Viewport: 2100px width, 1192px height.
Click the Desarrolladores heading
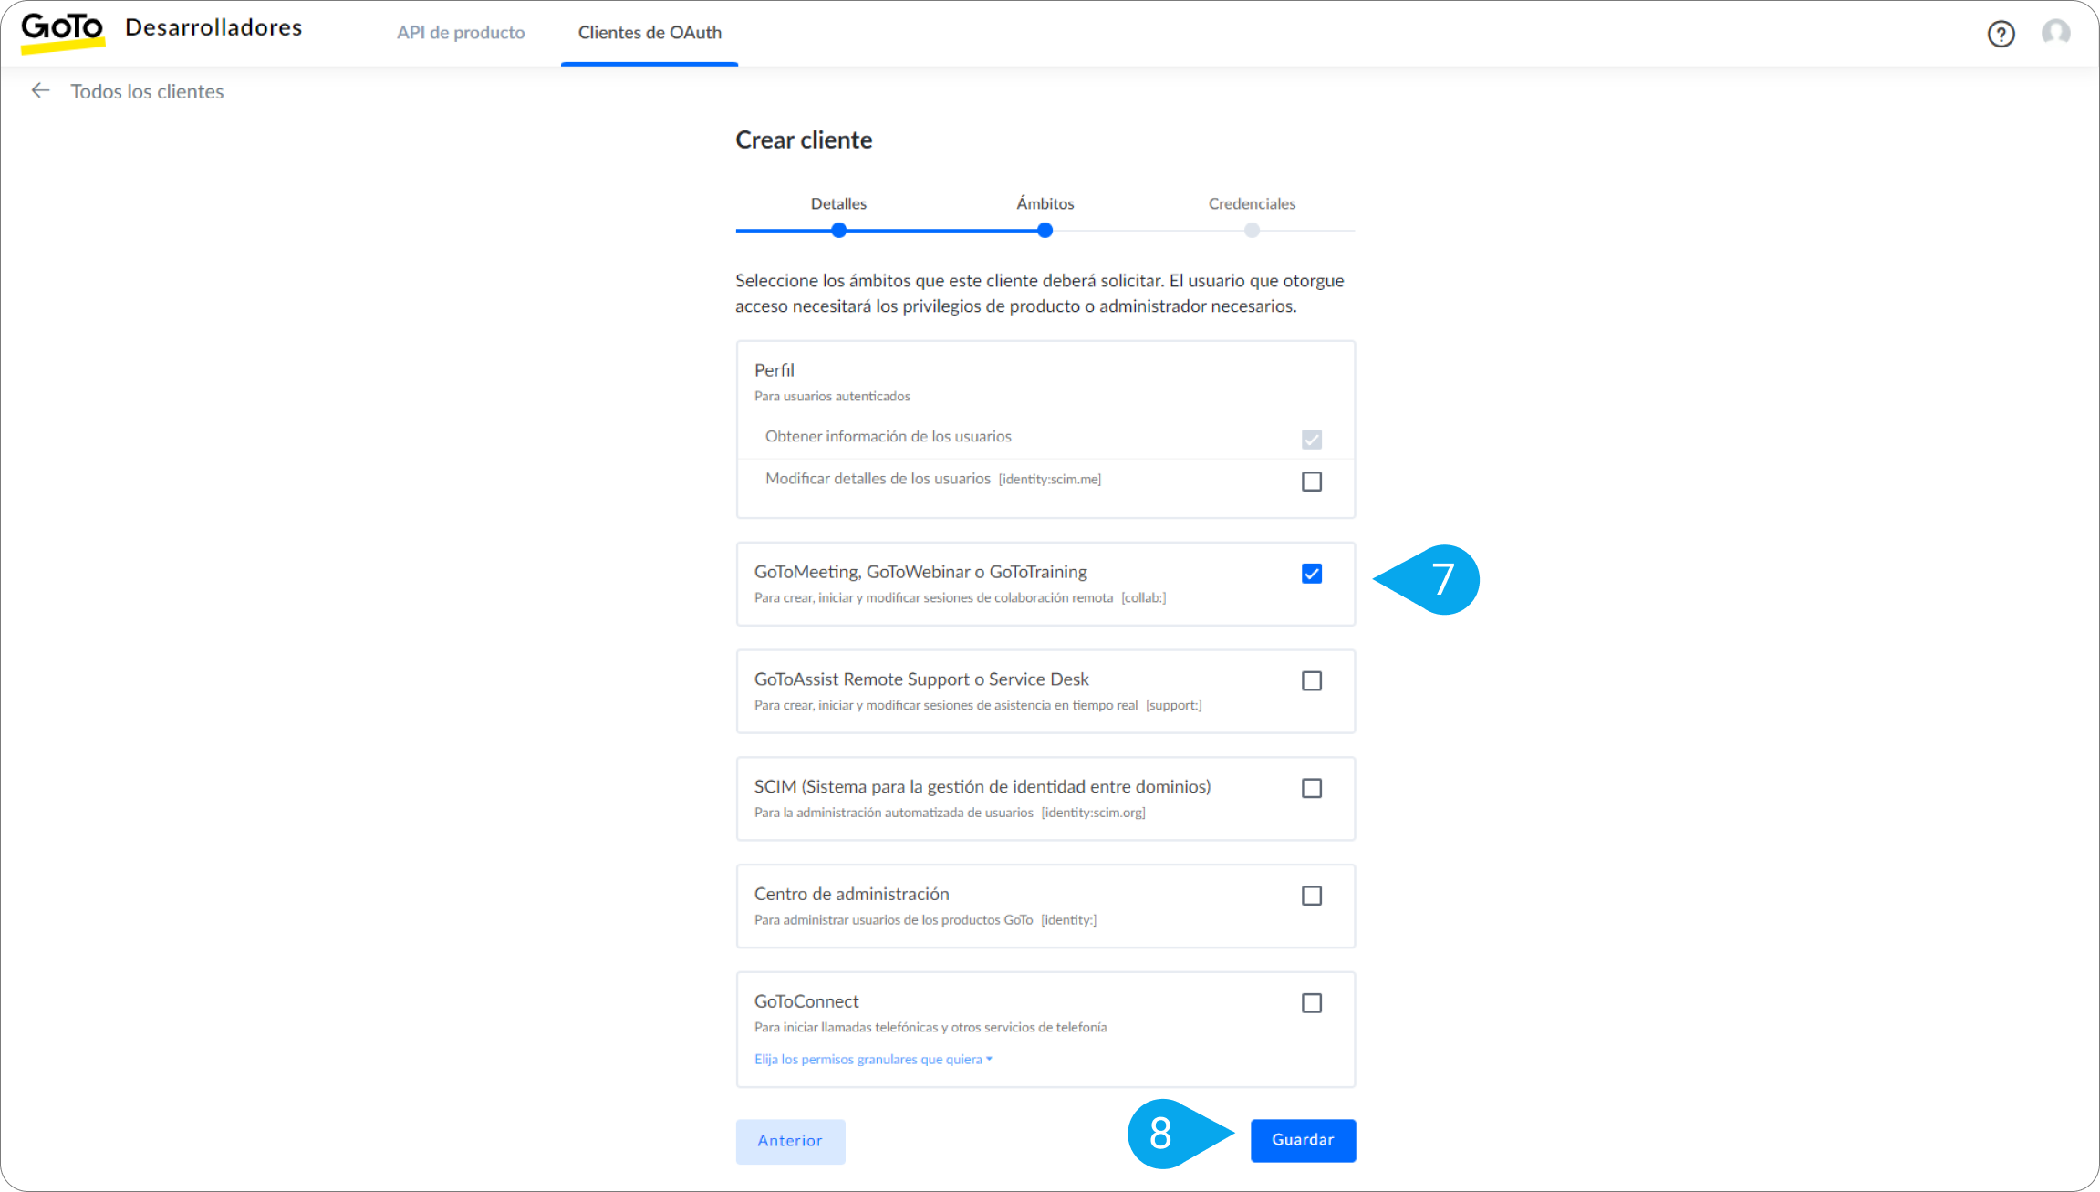pos(213,27)
